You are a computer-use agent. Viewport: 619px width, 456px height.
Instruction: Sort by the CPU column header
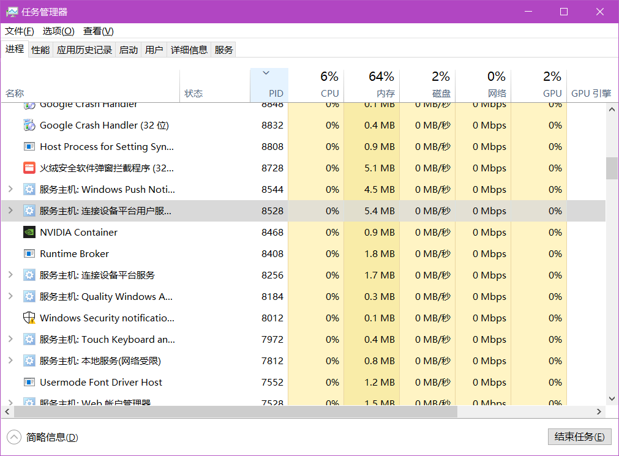316,86
